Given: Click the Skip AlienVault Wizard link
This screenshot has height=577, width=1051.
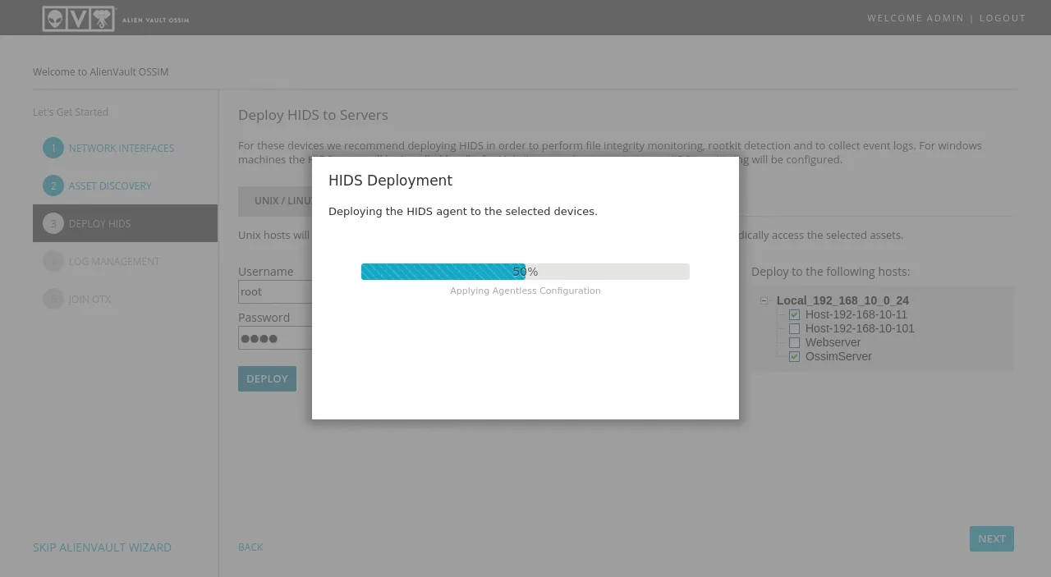Looking at the screenshot, I should 102,547.
